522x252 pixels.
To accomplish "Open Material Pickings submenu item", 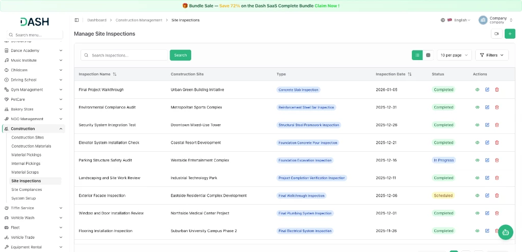I will (27, 155).
